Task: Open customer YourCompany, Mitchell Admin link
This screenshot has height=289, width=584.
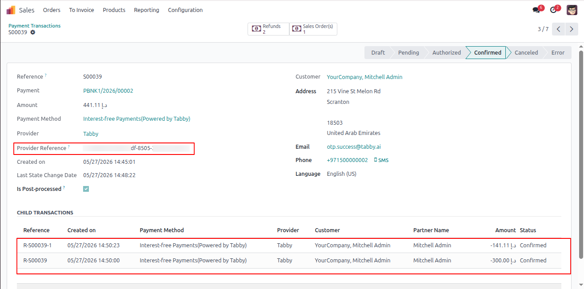Action: [x=364, y=77]
